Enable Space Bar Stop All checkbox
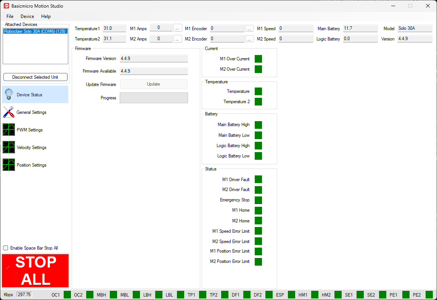 pos(6,248)
